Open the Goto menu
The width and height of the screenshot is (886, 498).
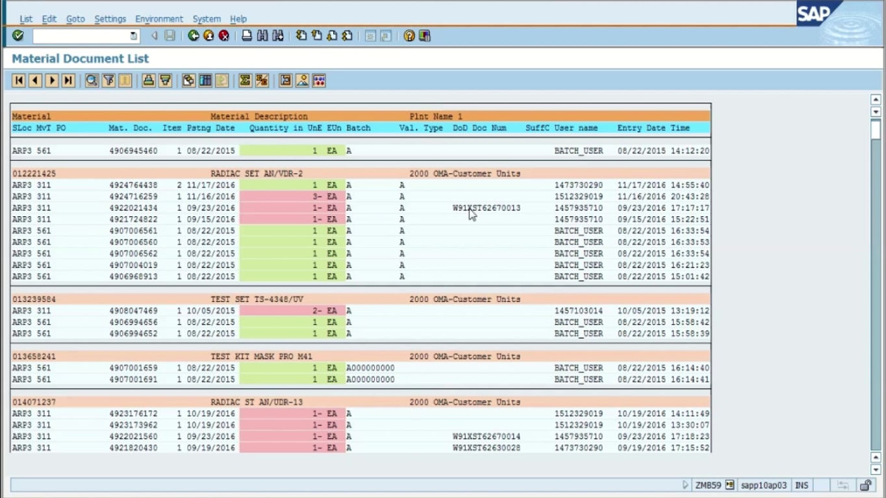pos(75,19)
